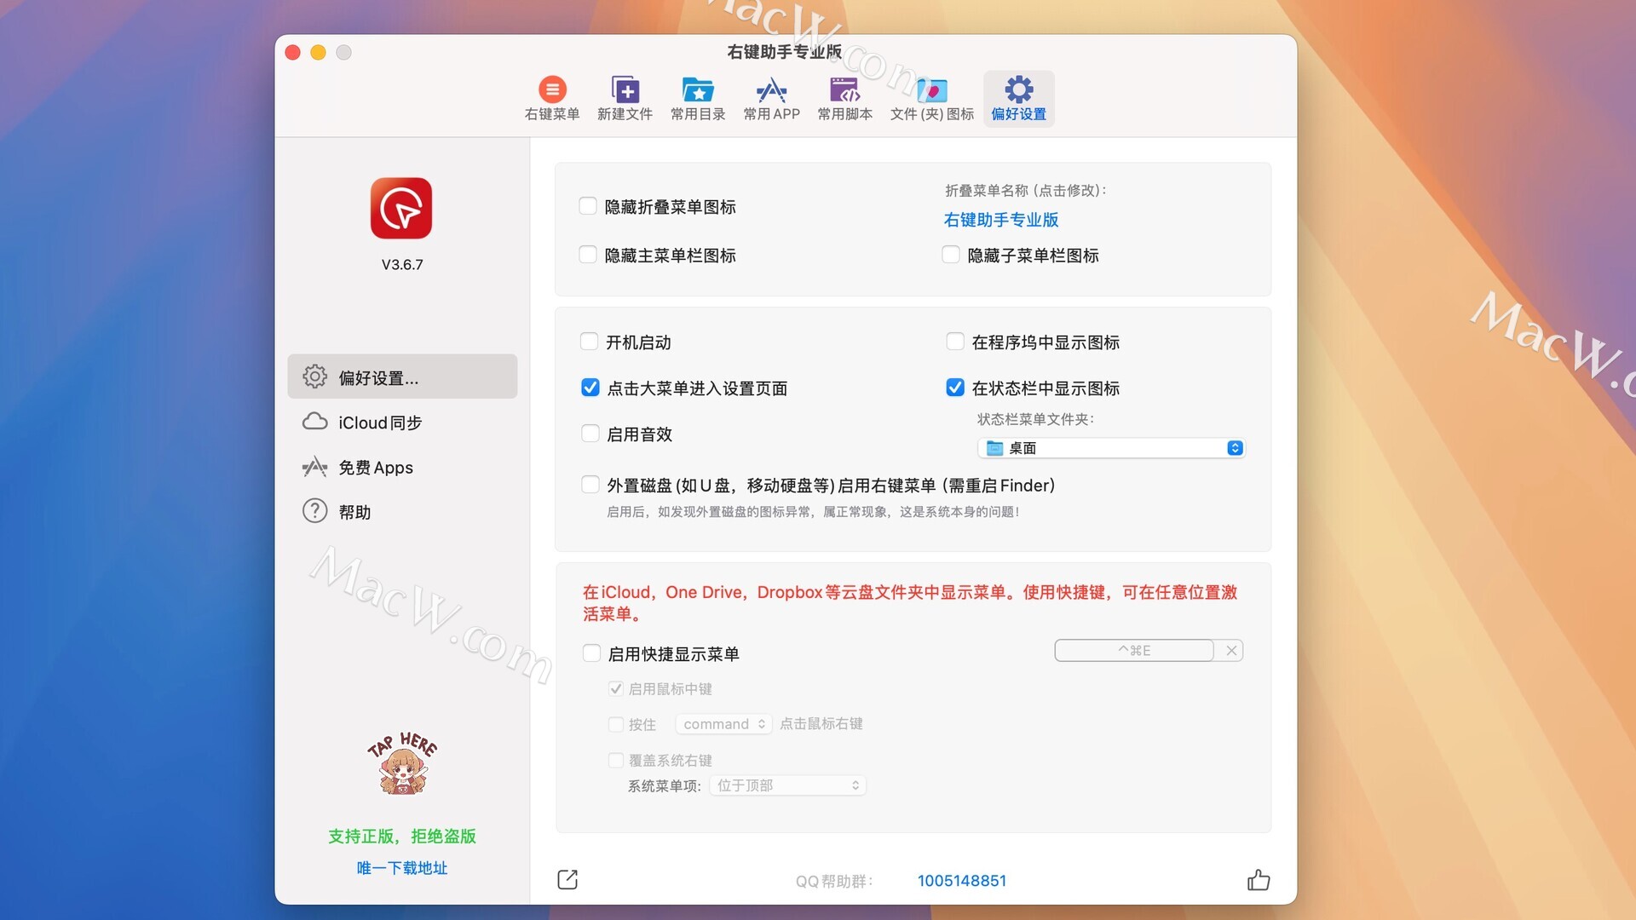Viewport: 1636px width, 920px height.
Task: Click the share/export icon at bottom left
Action: tap(567, 879)
